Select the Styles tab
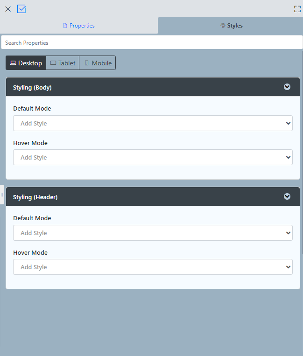Screen dimensions: 303x356 click(231, 26)
